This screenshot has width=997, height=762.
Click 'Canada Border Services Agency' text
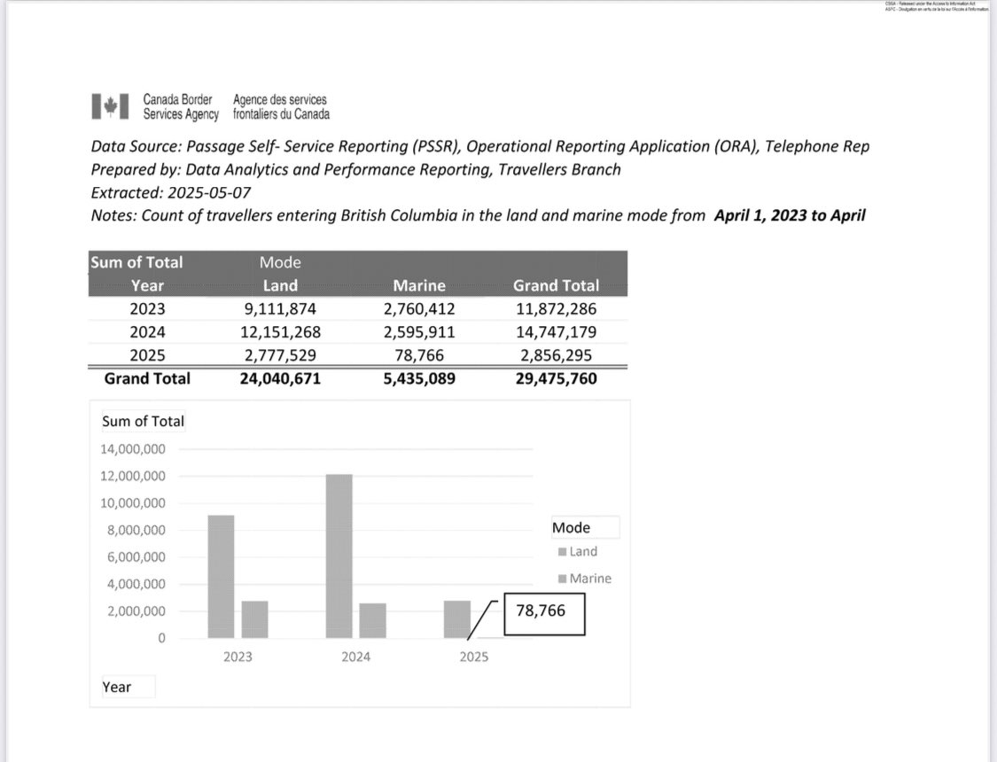(x=181, y=107)
